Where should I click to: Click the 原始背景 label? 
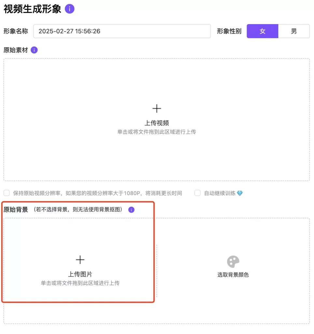[16, 210]
